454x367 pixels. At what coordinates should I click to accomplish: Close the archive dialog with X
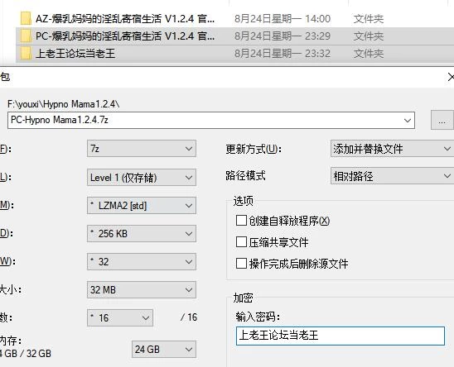coord(451,77)
